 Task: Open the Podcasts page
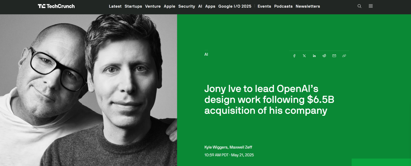(x=283, y=6)
